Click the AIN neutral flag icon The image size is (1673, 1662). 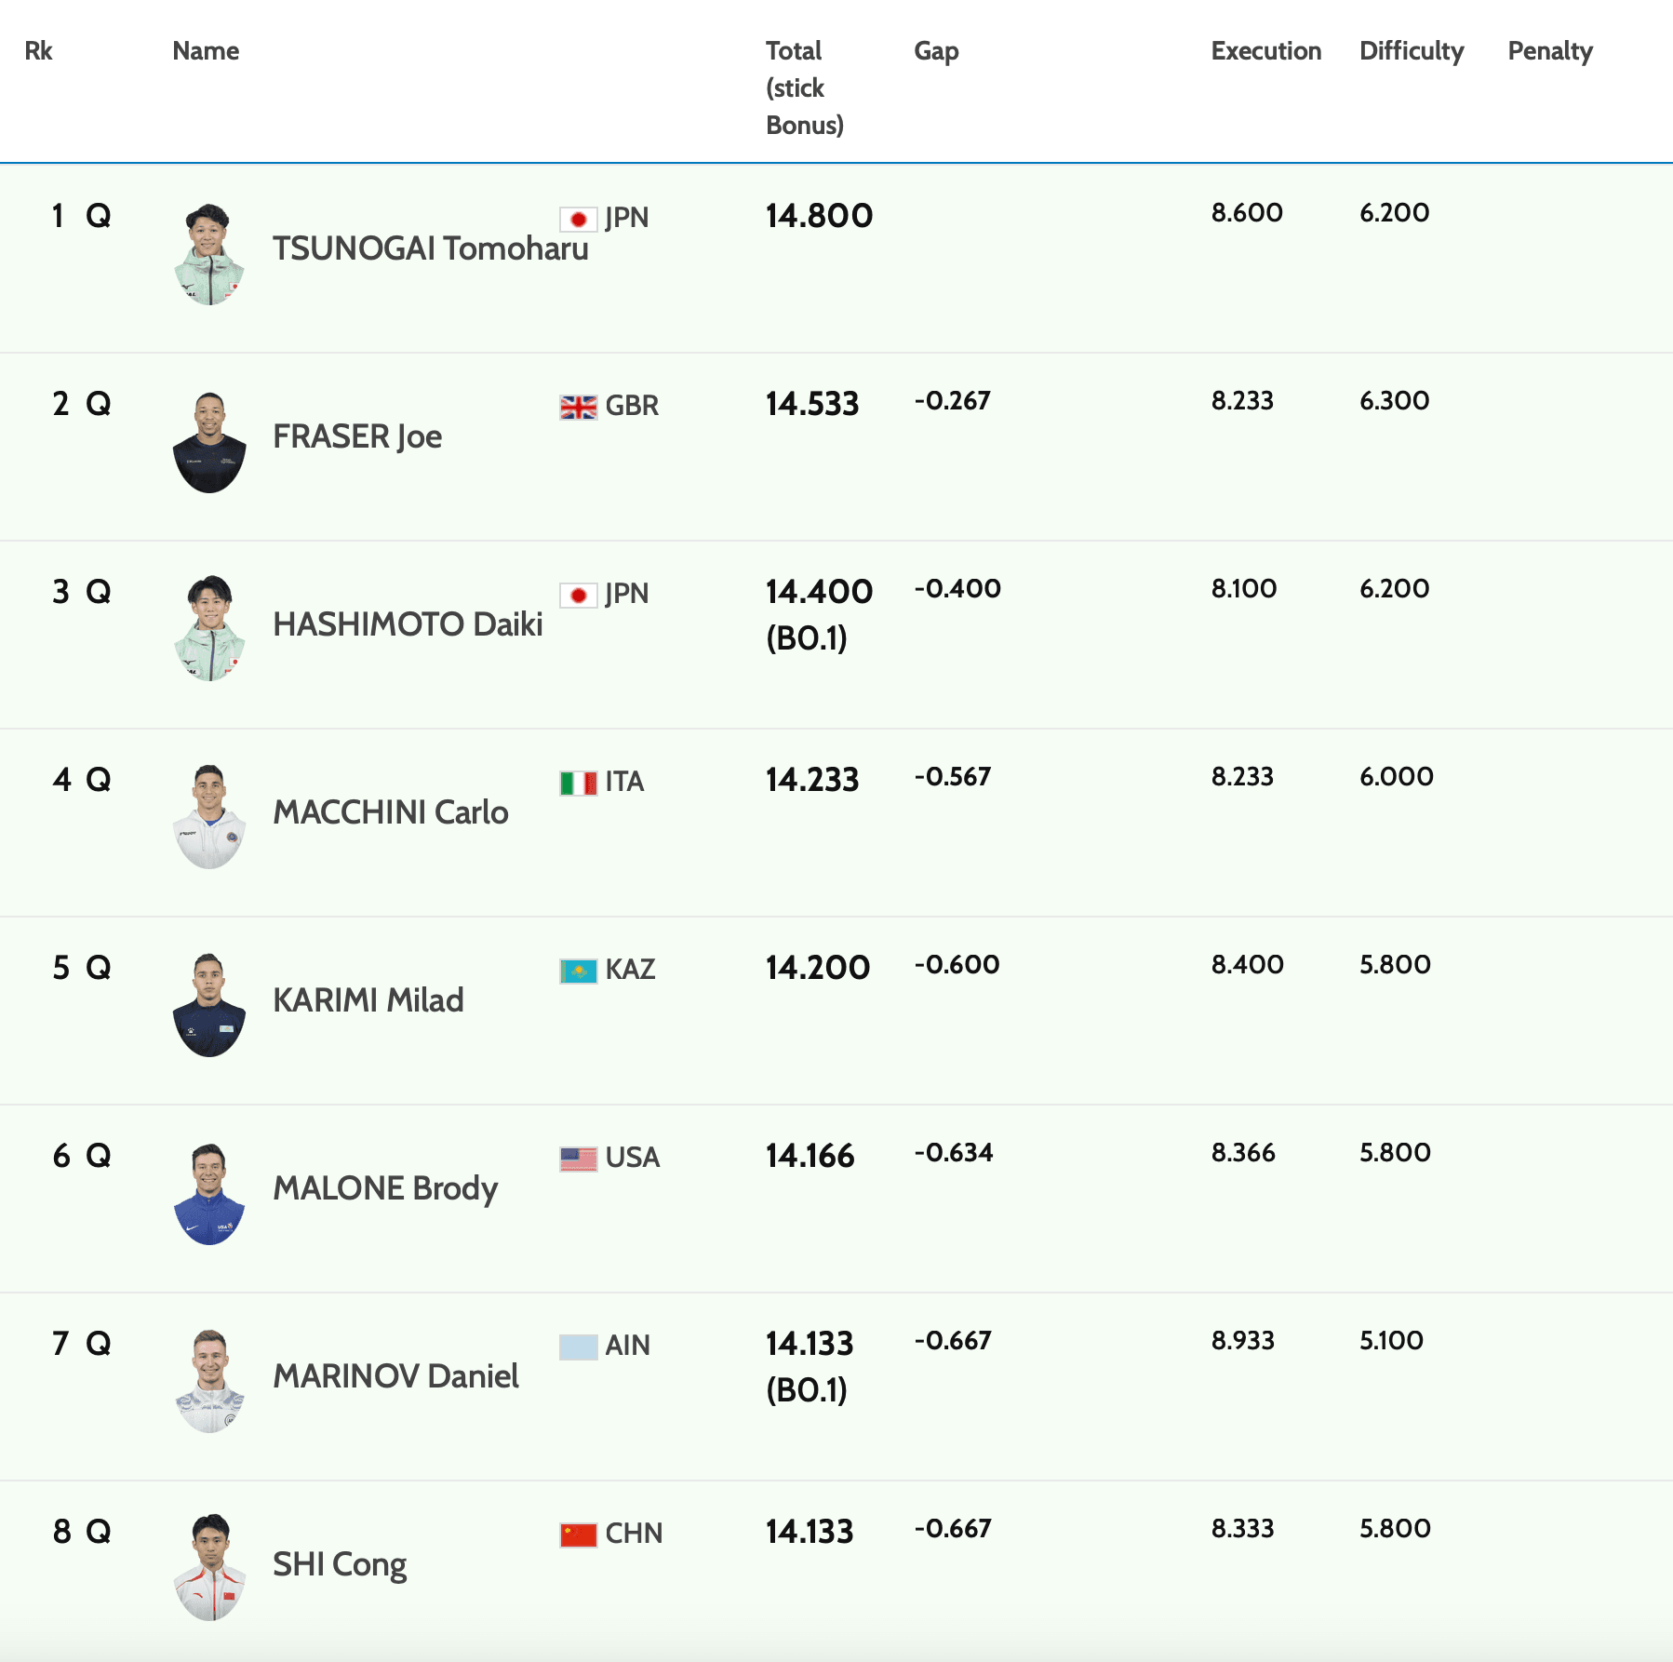[578, 1347]
